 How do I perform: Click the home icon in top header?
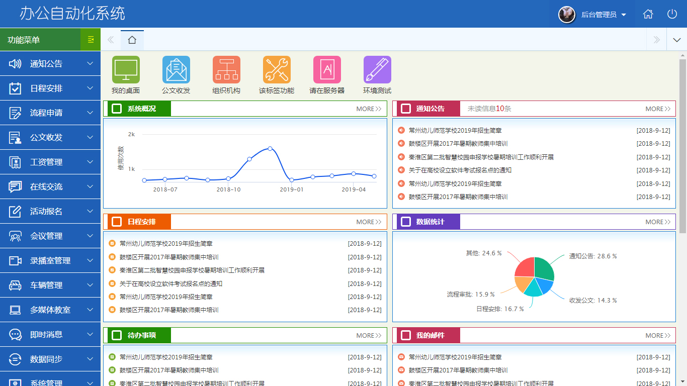648,14
